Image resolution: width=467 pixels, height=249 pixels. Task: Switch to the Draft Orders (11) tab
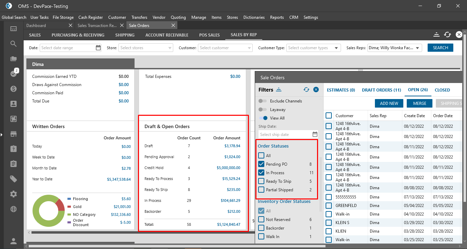(x=381, y=90)
